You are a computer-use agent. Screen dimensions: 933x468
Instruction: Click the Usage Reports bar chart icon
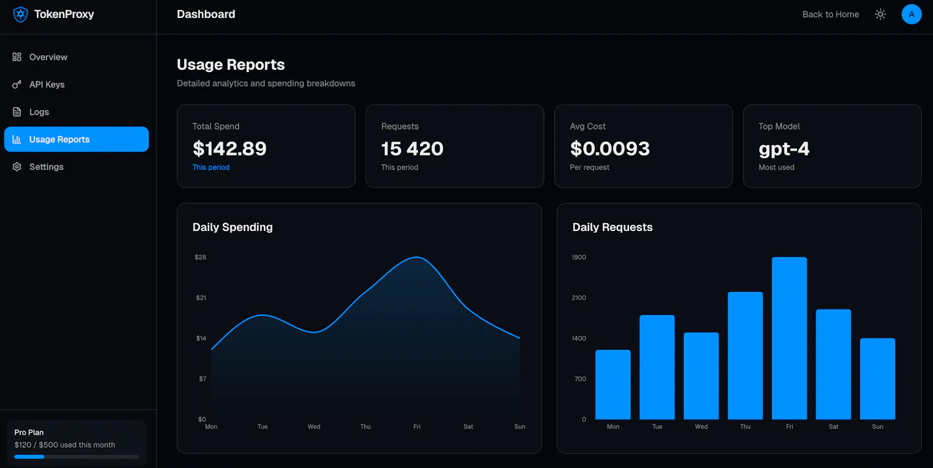pos(17,139)
